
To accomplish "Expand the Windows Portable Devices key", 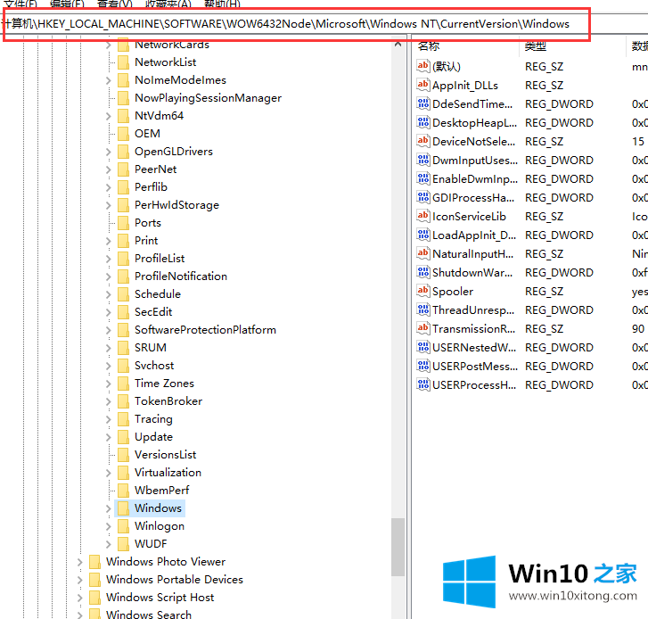I will tap(79, 580).
